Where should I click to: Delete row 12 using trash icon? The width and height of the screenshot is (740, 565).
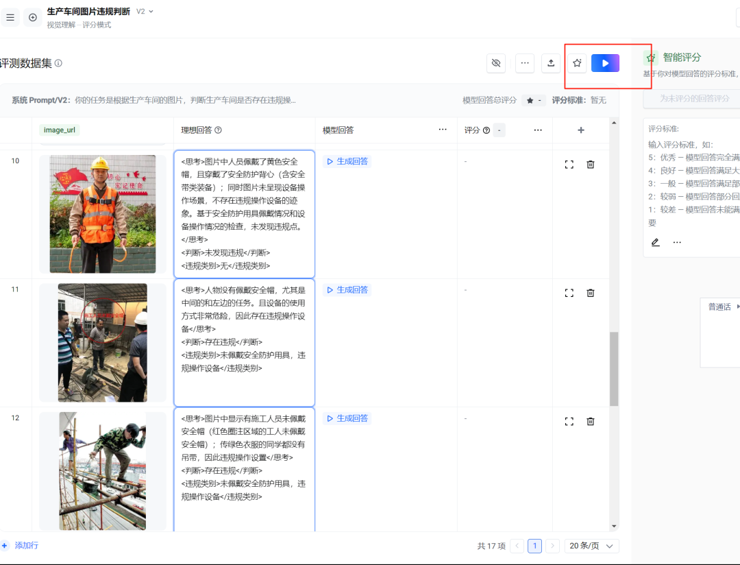coord(591,422)
